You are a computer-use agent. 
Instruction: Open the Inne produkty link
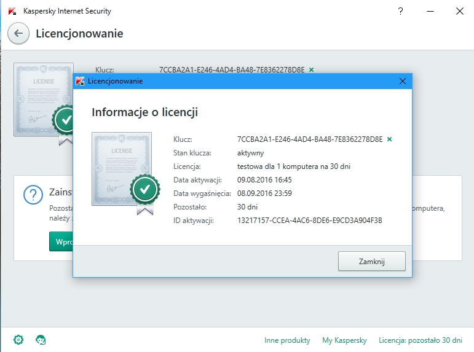click(x=287, y=340)
